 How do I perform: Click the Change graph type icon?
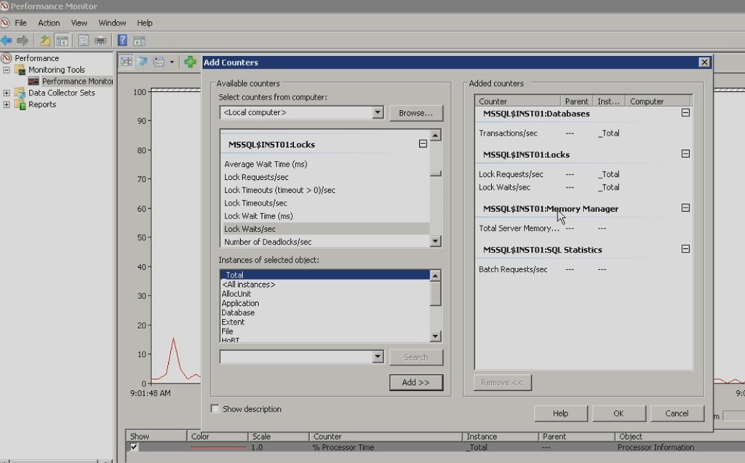click(159, 62)
